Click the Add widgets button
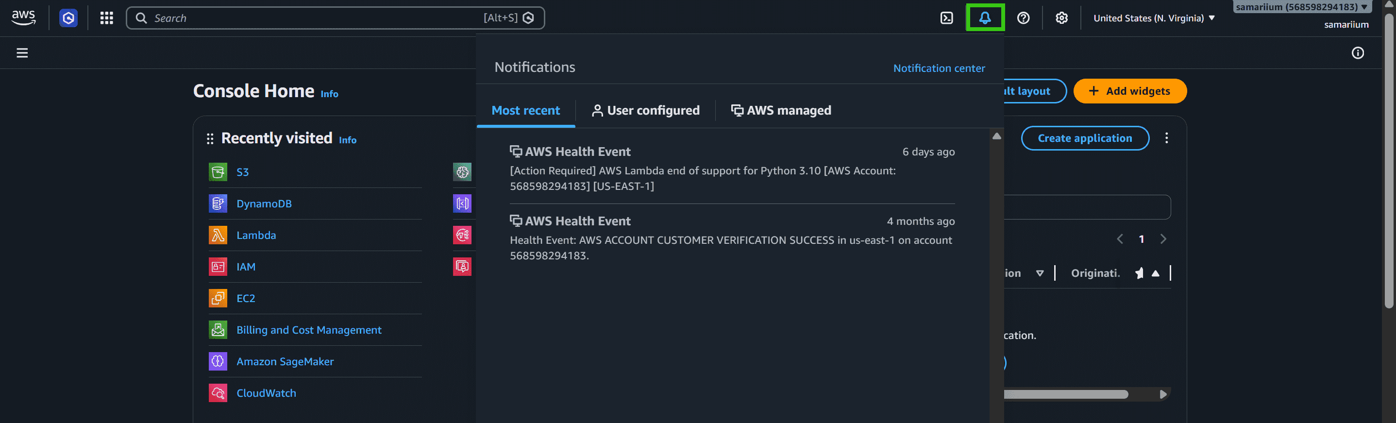This screenshot has width=1396, height=423. pos(1130,91)
